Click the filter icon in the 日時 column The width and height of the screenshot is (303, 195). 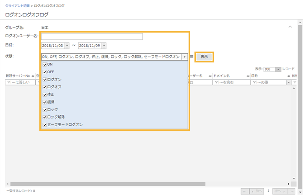(254, 82)
